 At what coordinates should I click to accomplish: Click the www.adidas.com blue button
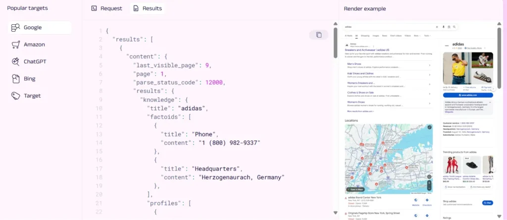pos(468,95)
